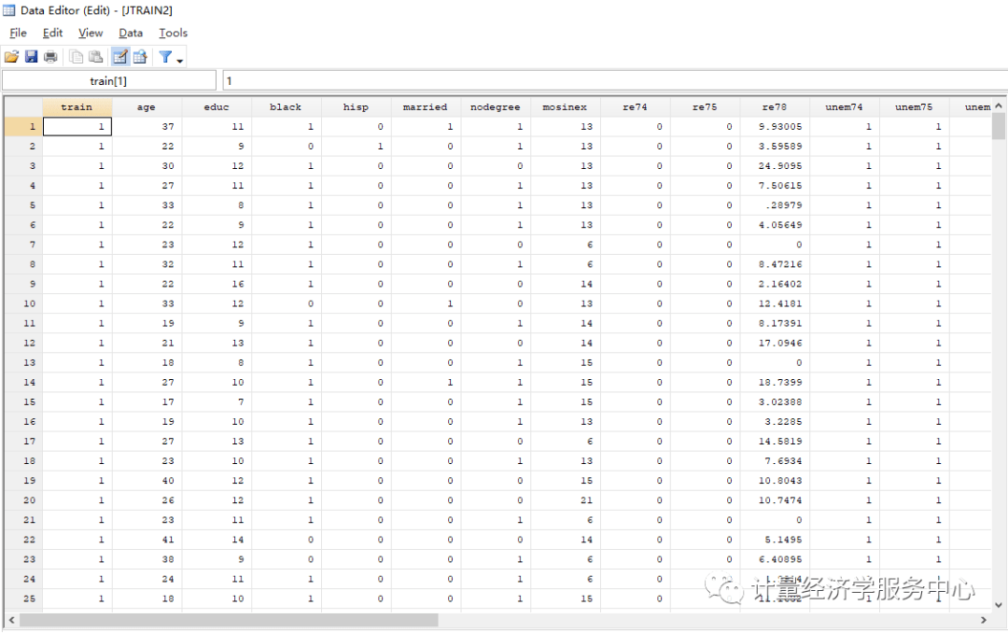This screenshot has height=633, width=1008.
Task: Click the horizontal scrollbar right arrow
Action: coord(983,618)
